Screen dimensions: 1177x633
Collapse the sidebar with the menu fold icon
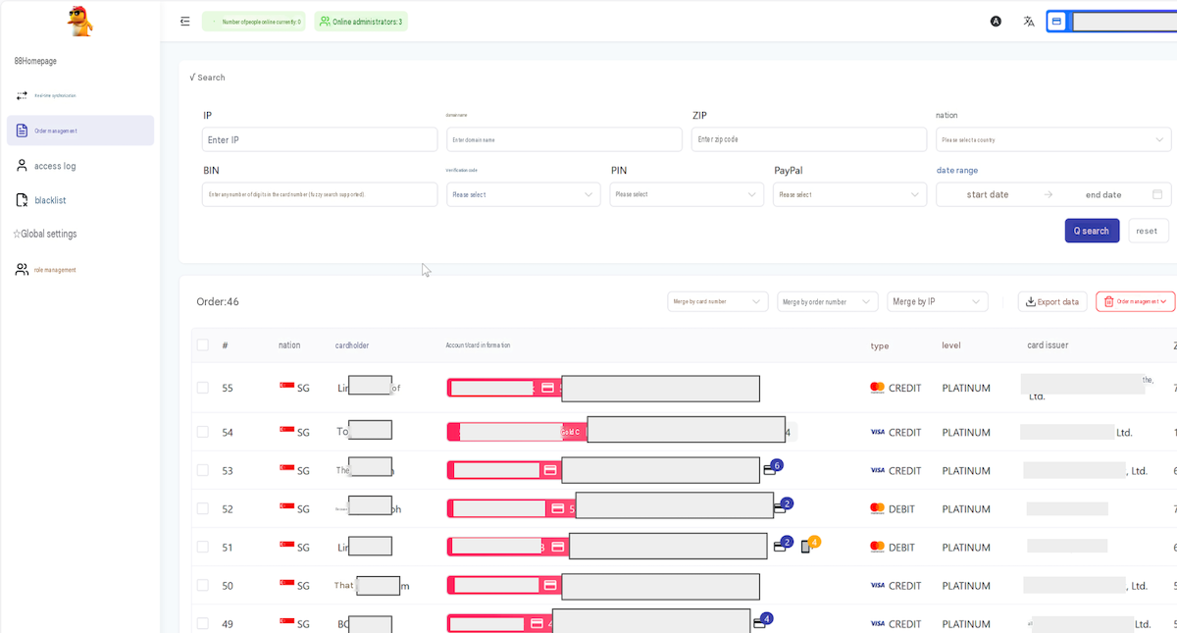point(185,21)
